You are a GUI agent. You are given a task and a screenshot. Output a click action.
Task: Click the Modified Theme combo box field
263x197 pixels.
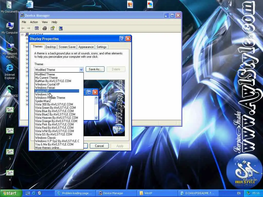(59, 70)
